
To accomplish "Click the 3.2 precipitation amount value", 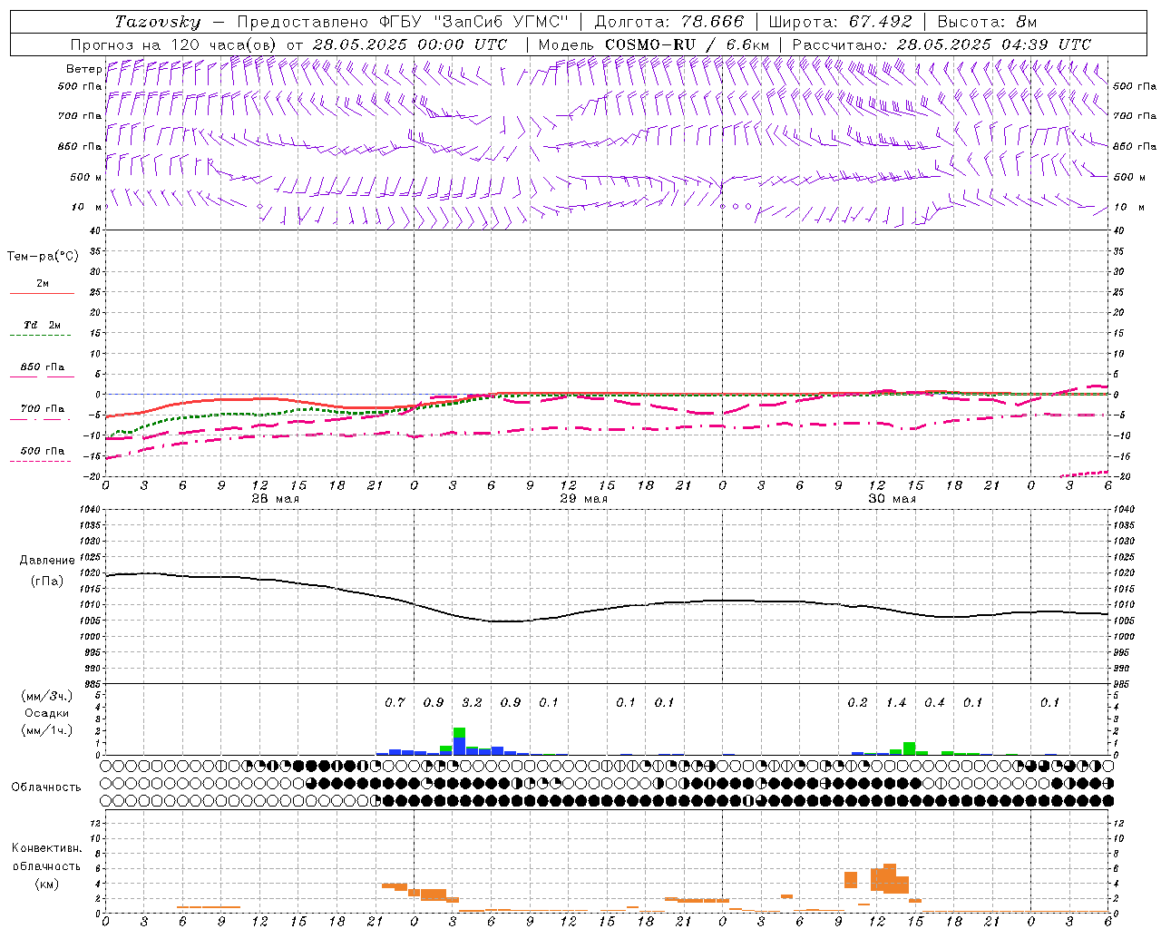I will (472, 702).
